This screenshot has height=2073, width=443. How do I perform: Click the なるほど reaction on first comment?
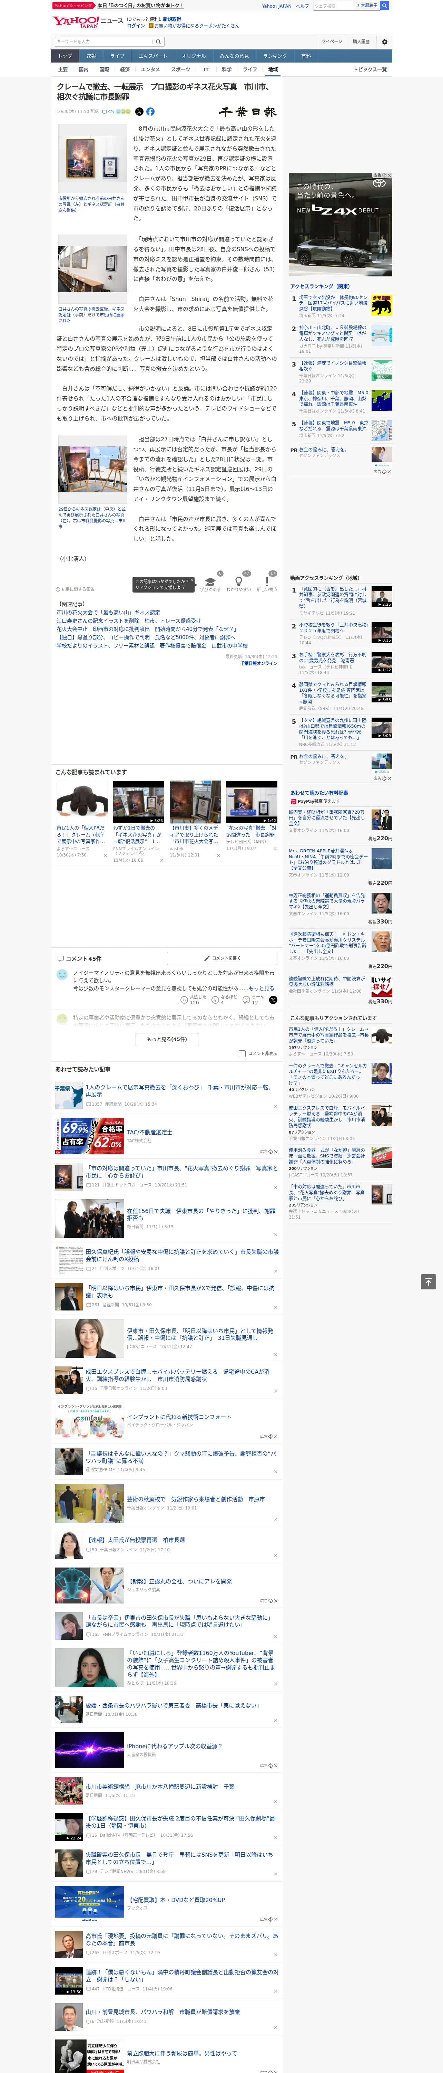[x=225, y=1000]
